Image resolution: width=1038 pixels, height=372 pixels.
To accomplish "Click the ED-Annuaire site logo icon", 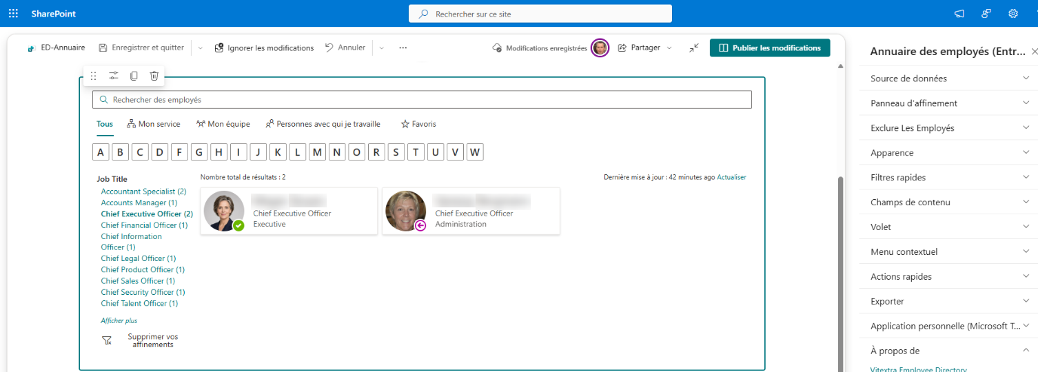I will point(31,48).
